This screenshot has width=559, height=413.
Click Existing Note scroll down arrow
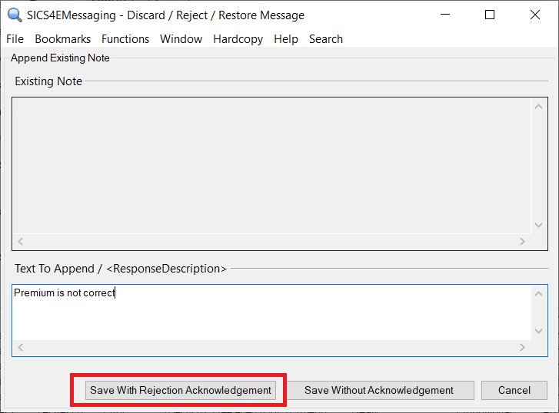click(538, 225)
